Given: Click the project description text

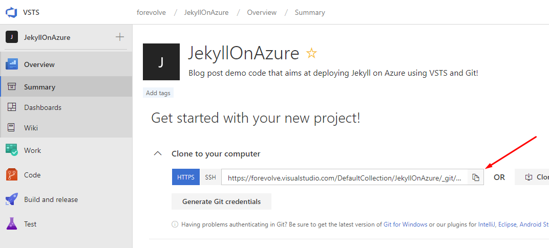Looking at the screenshot, I should (333, 73).
